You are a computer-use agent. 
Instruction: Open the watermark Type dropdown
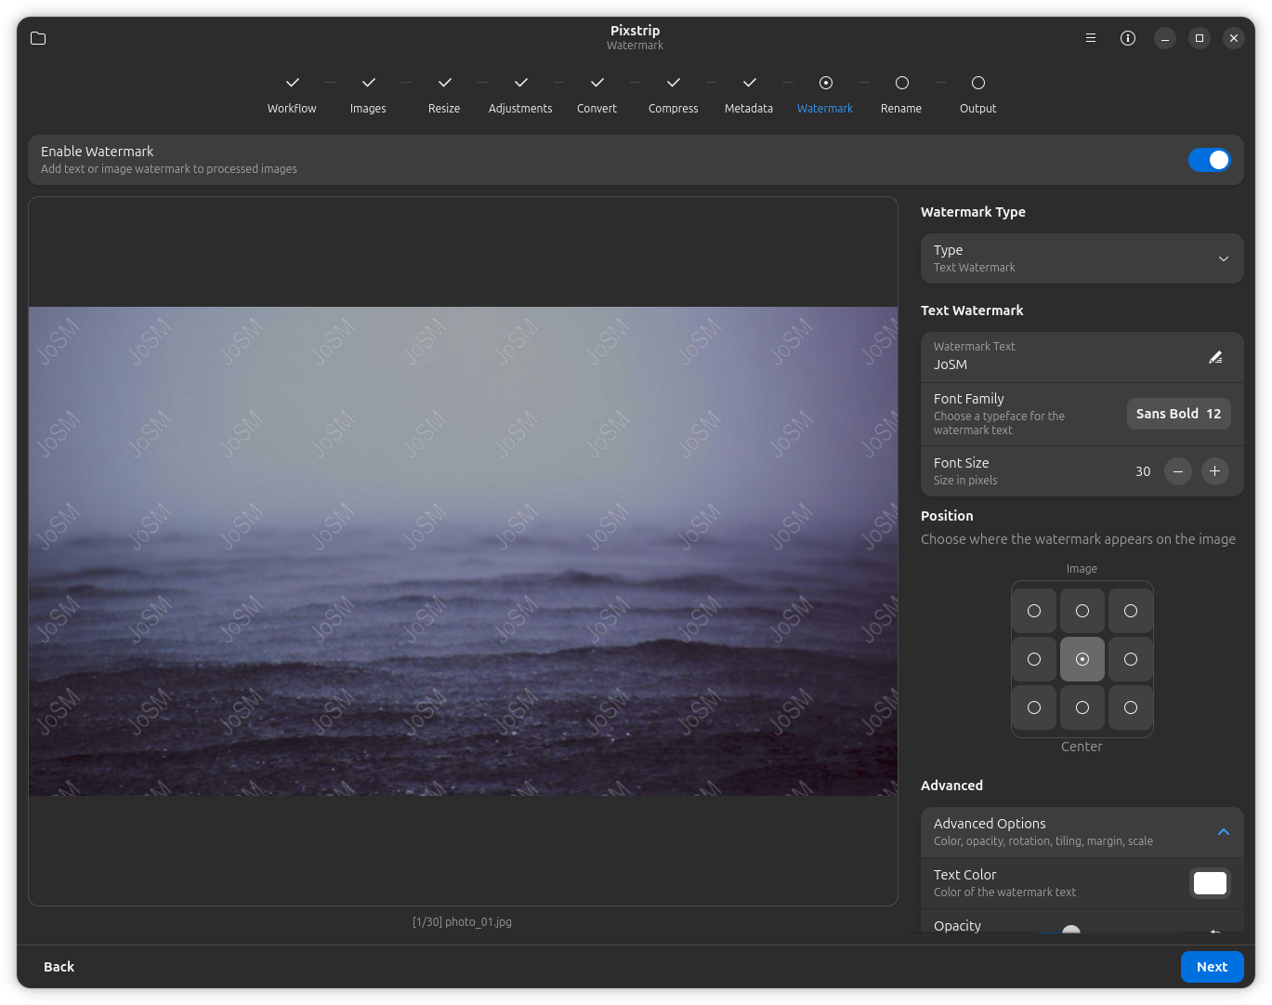coord(1082,258)
